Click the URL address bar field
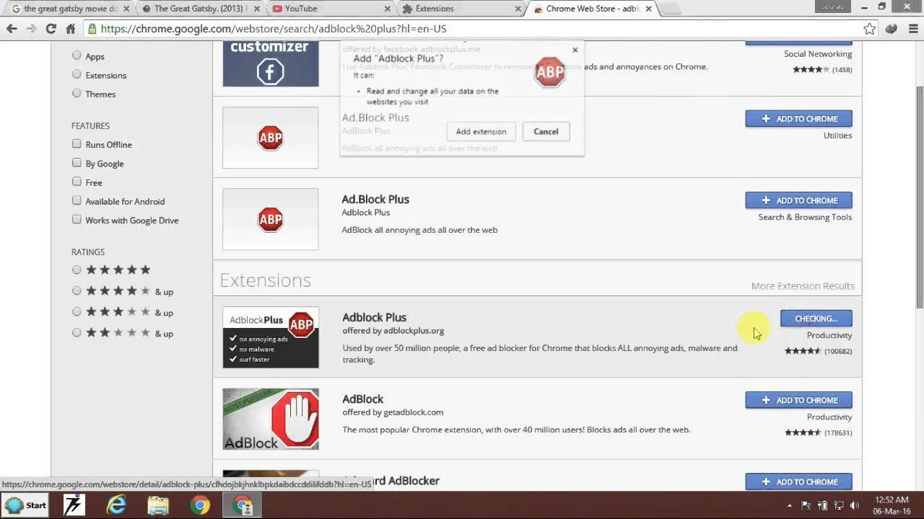 click(476, 29)
